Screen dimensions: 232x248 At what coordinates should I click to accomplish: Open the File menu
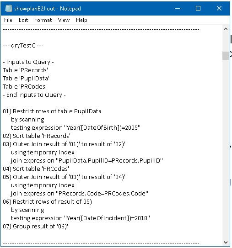[8, 20]
